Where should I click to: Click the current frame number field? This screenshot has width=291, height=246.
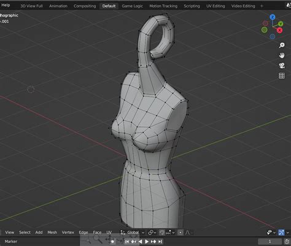click(270, 242)
